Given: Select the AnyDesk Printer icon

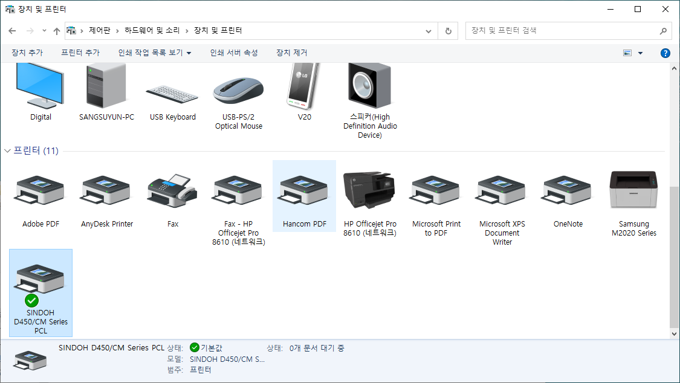Looking at the screenshot, I should pyautogui.click(x=106, y=190).
